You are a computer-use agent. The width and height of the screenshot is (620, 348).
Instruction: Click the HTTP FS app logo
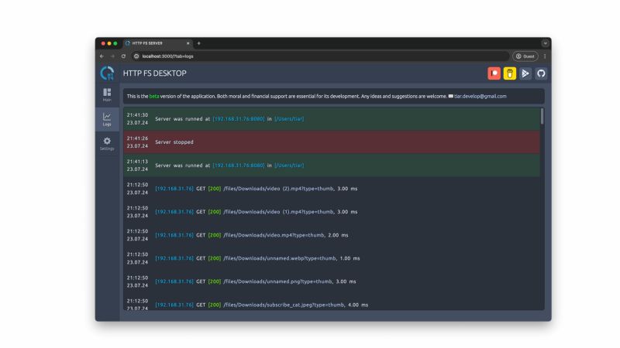[107, 73]
